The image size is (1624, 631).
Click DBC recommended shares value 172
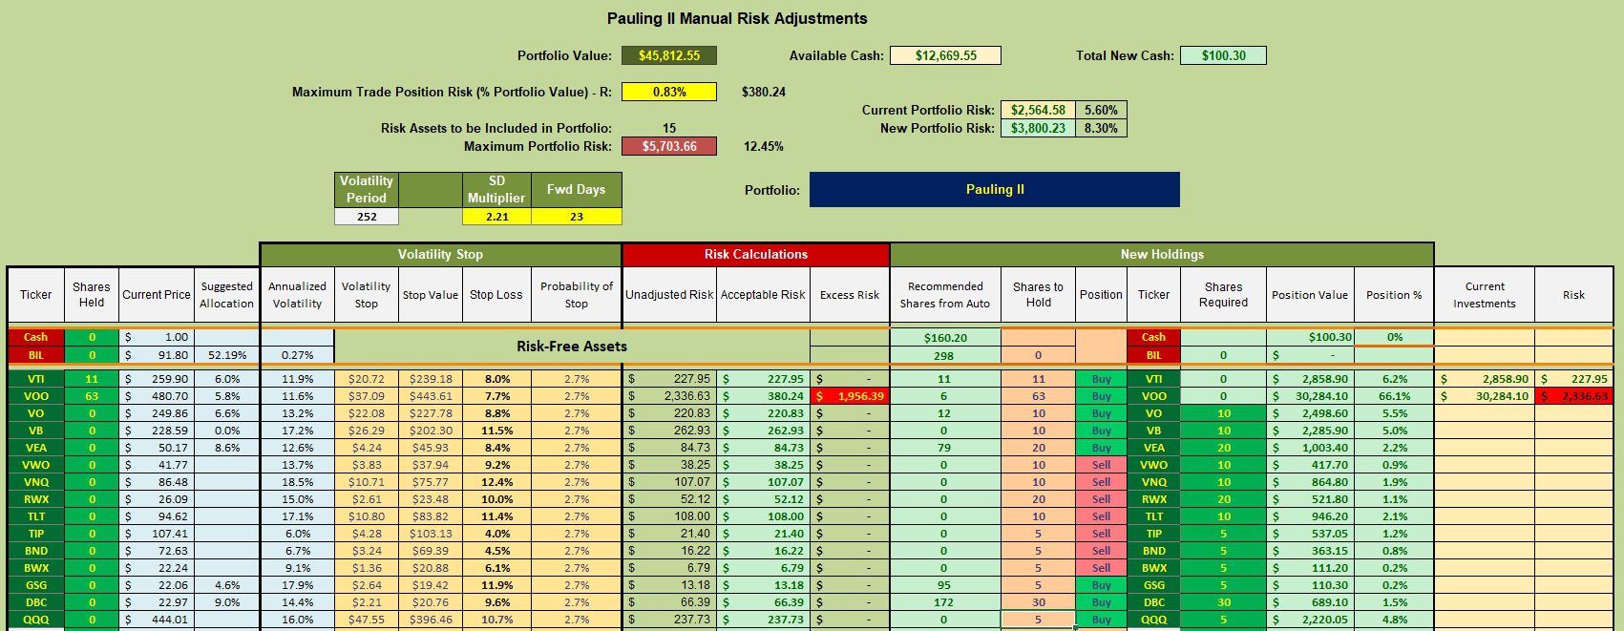click(x=945, y=602)
